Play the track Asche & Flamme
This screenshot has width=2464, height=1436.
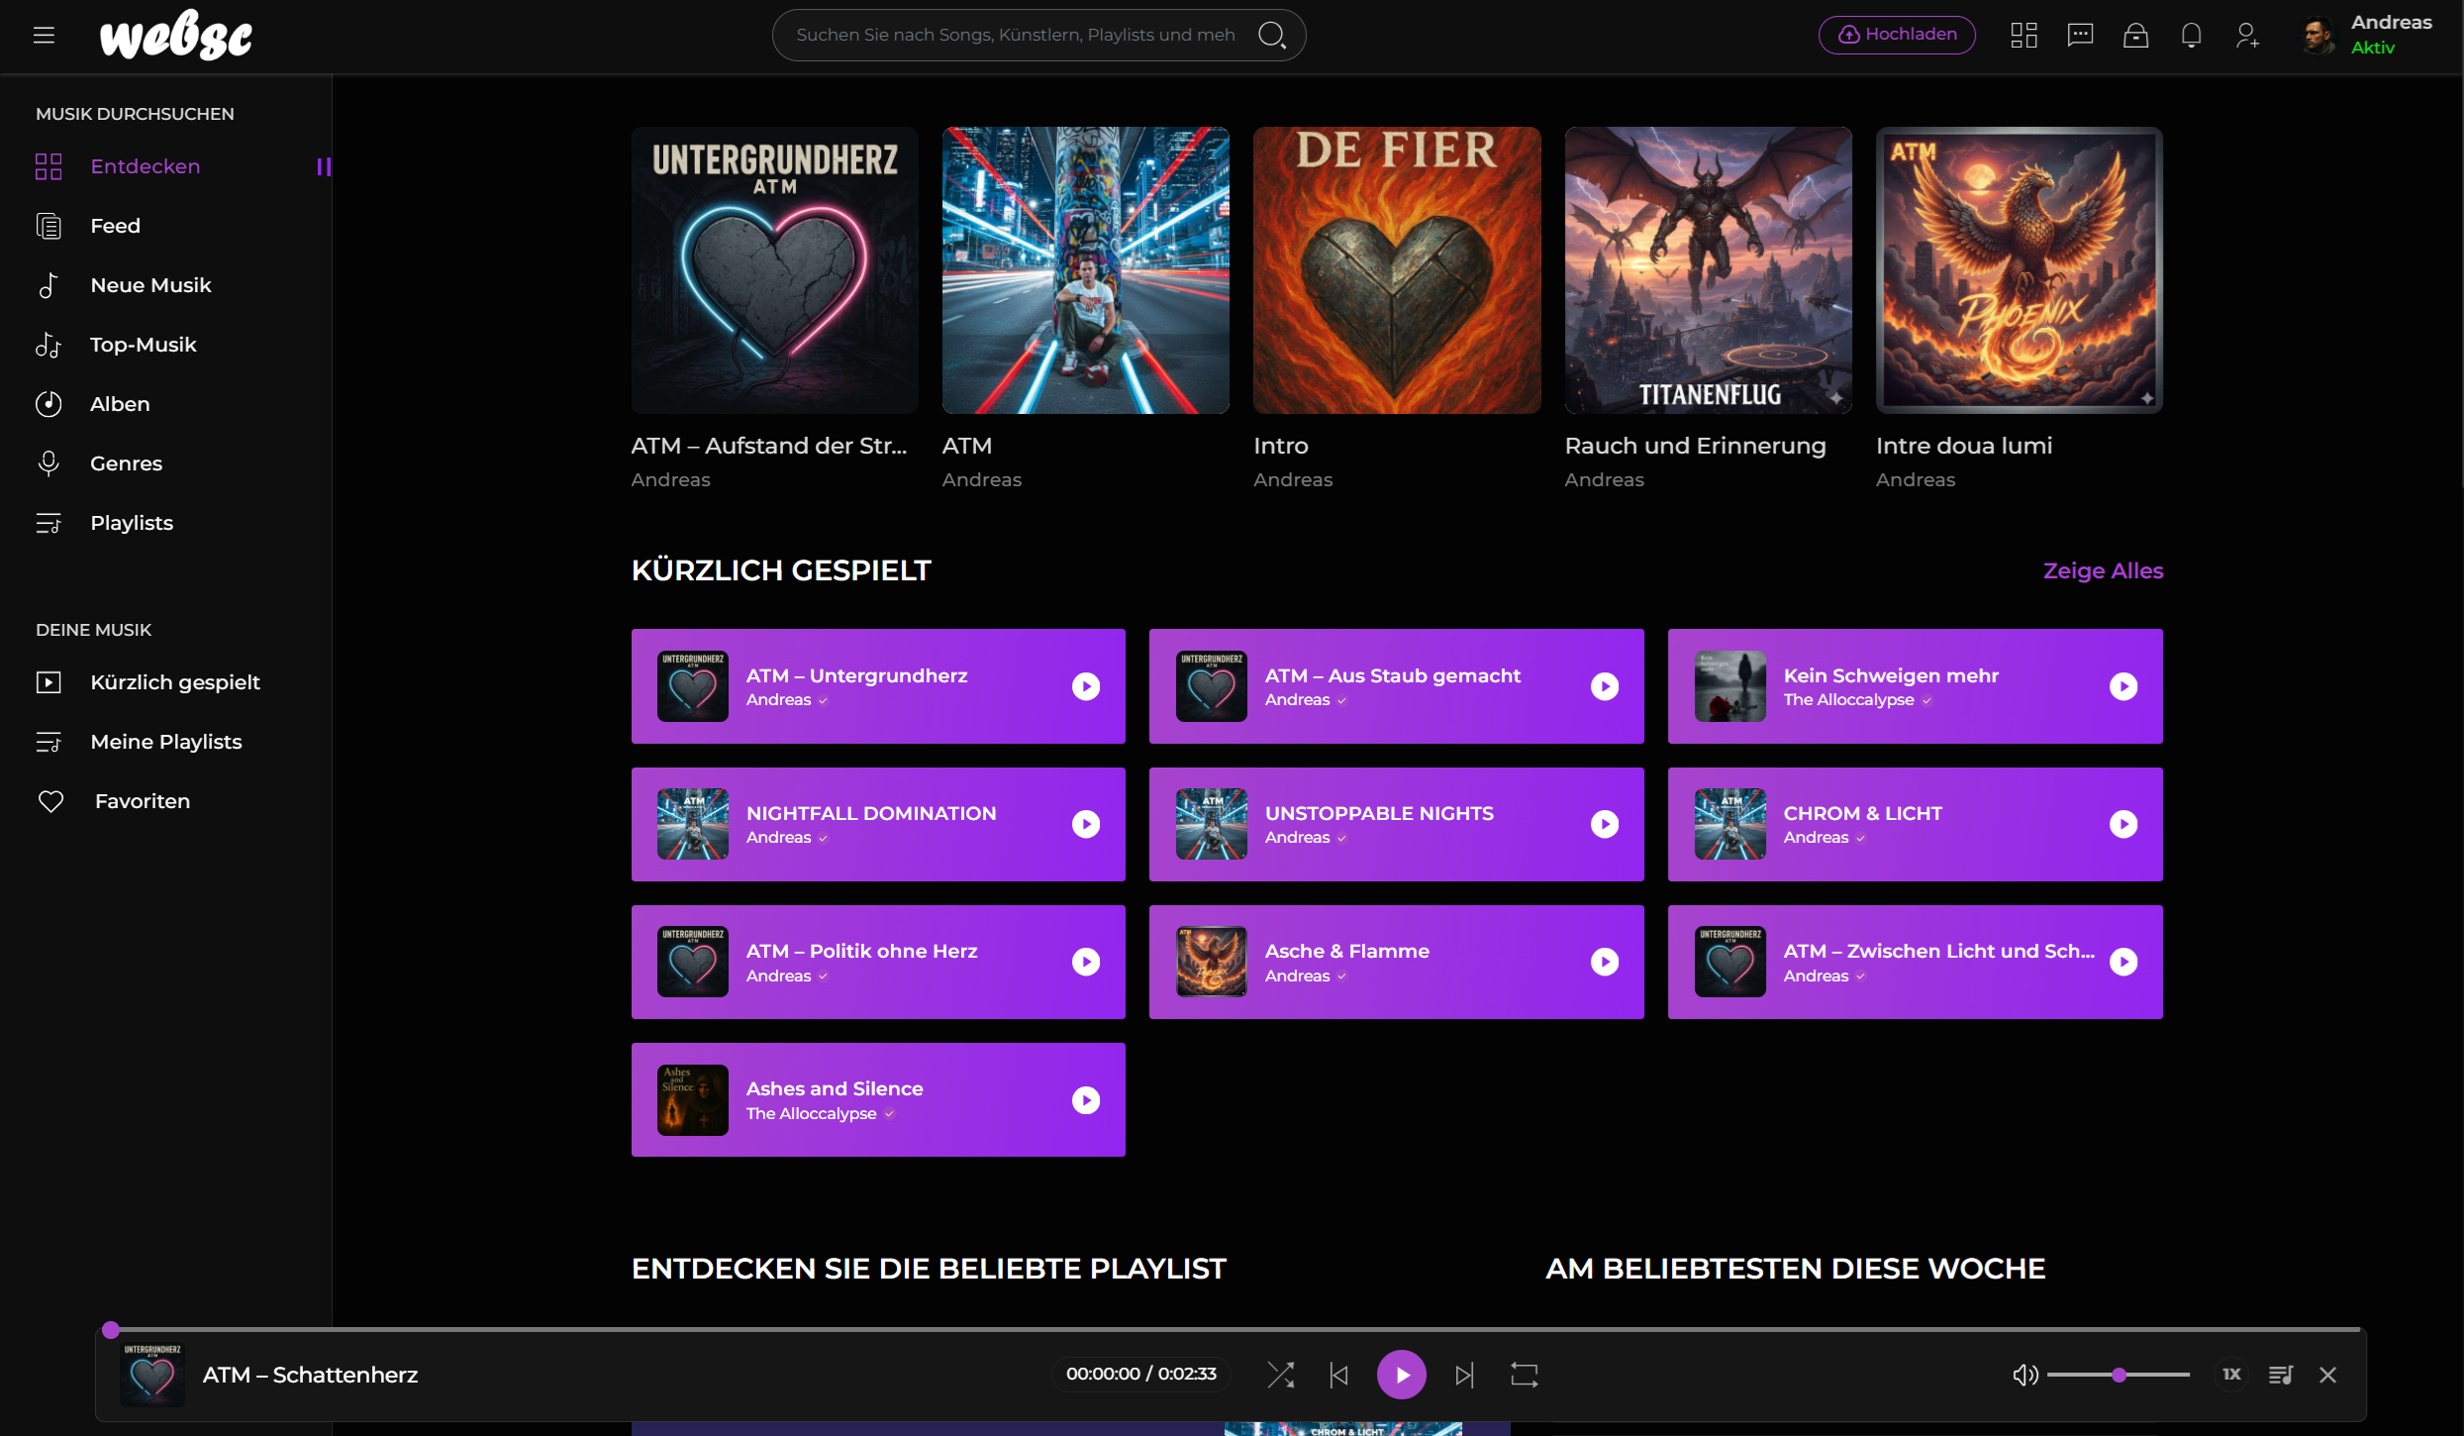[1605, 962]
